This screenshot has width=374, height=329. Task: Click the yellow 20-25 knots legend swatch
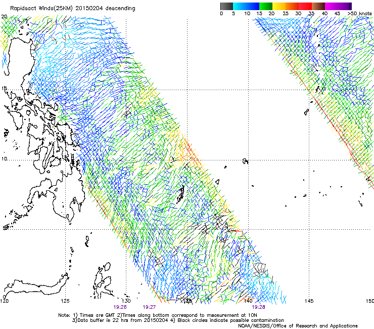279,6
